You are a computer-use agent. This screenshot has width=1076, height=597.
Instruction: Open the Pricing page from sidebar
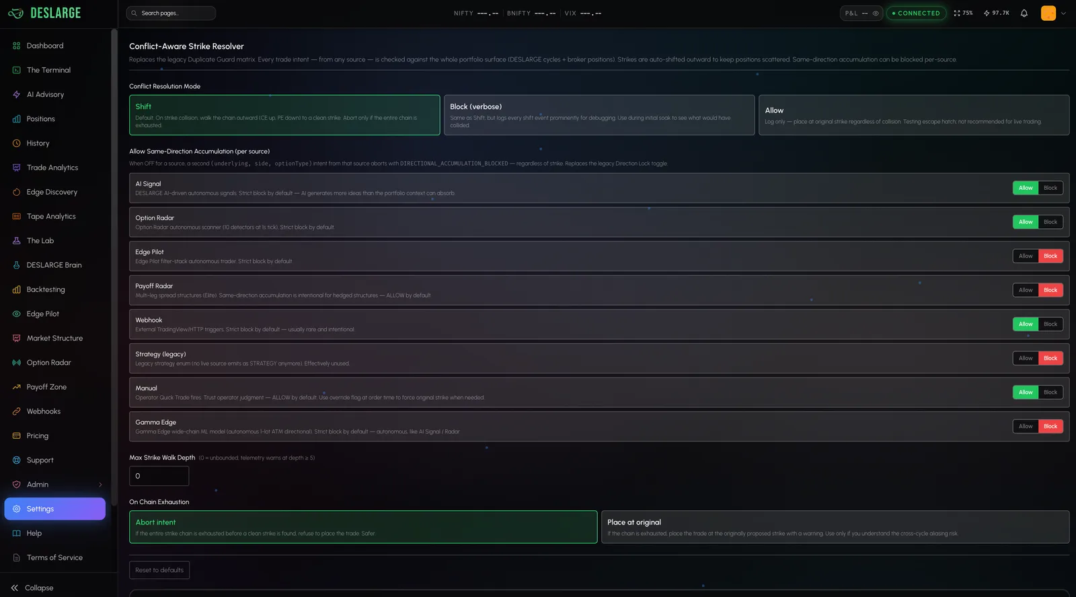click(55, 436)
